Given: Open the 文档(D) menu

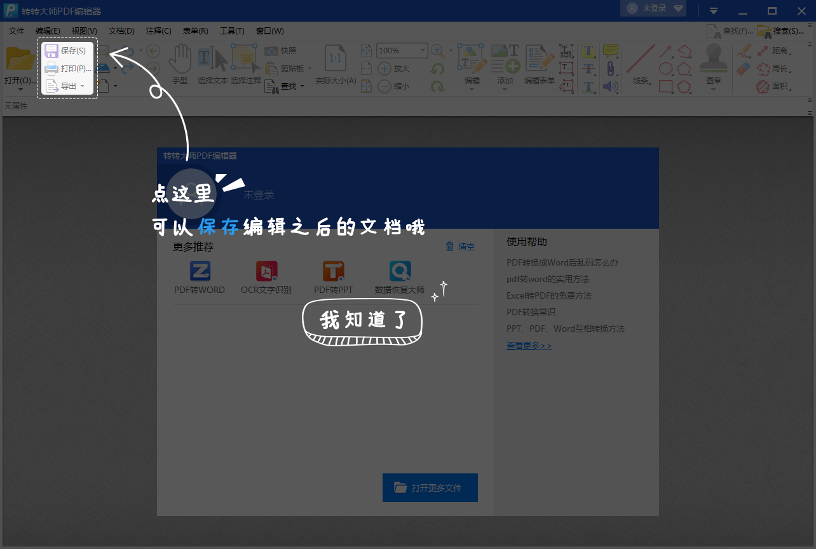Looking at the screenshot, I should click(121, 30).
